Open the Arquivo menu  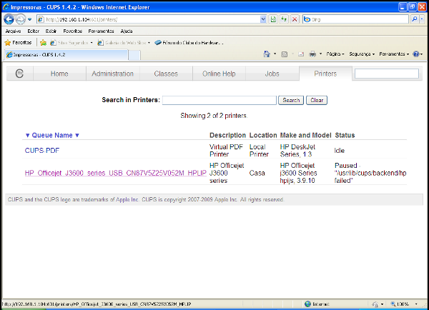[13, 31]
